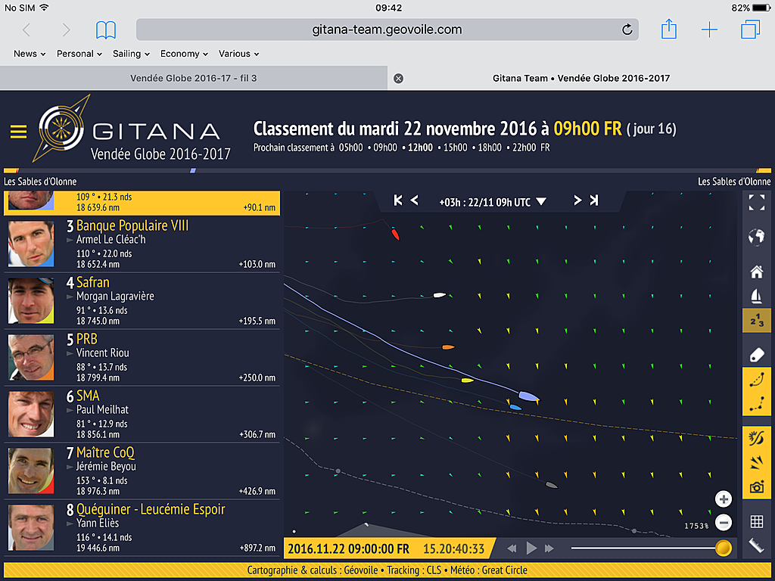Show all Safari tabs overview
Image resolution: width=775 pixels, height=581 pixels.
(x=750, y=30)
